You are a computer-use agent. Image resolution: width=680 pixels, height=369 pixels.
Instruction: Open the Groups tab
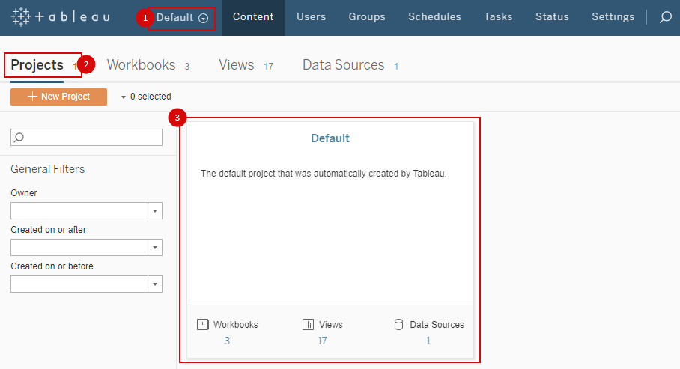pos(367,17)
